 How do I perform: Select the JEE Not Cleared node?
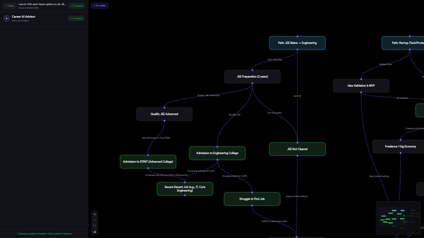click(x=297, y=149)
